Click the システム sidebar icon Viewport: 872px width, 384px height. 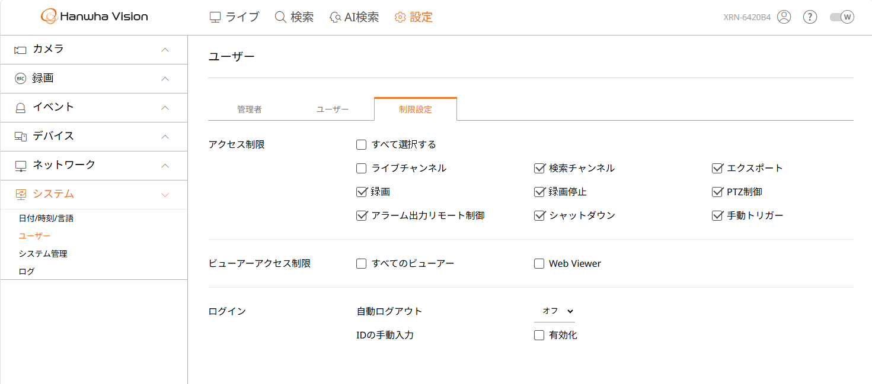point(21,195)
